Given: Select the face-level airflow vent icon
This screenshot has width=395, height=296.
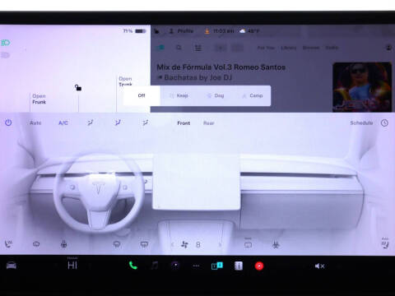Looking at the screenshot, I should (x=91, y=123).
